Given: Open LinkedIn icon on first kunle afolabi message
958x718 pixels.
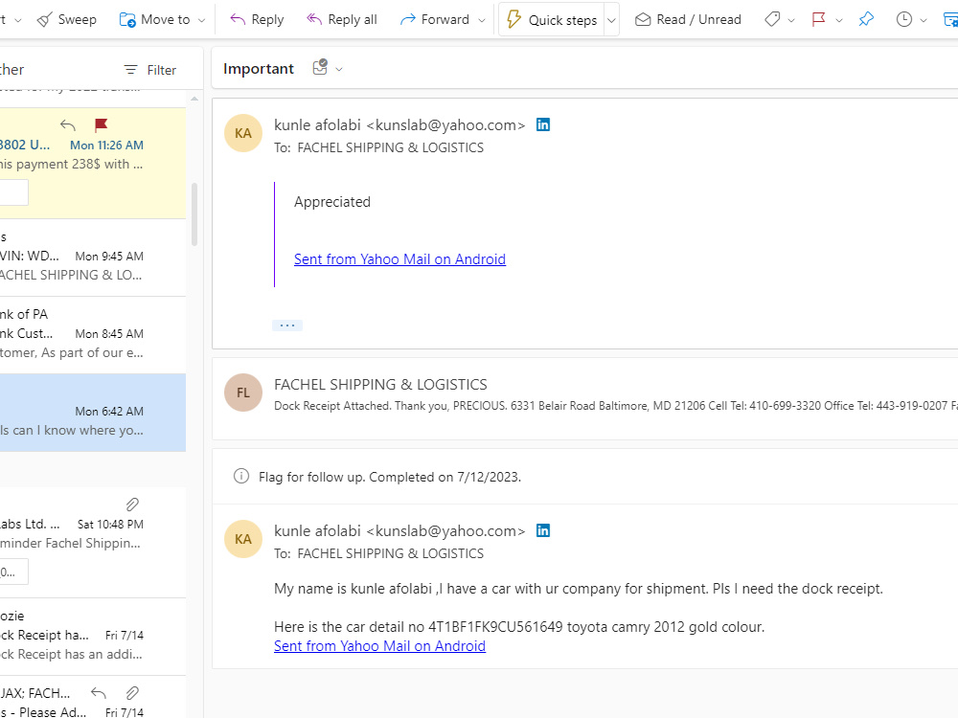Looking at the screenshot, I should tap(543, 124).
